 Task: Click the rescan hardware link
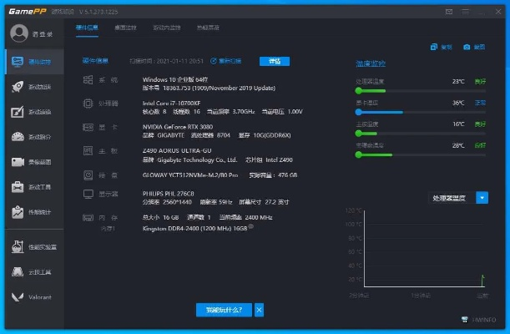225,61
